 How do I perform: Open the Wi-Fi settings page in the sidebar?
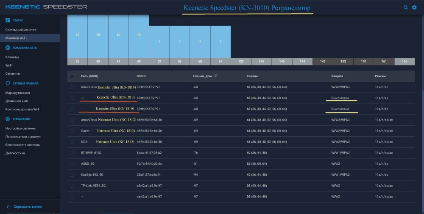click(x=9, y=65)
